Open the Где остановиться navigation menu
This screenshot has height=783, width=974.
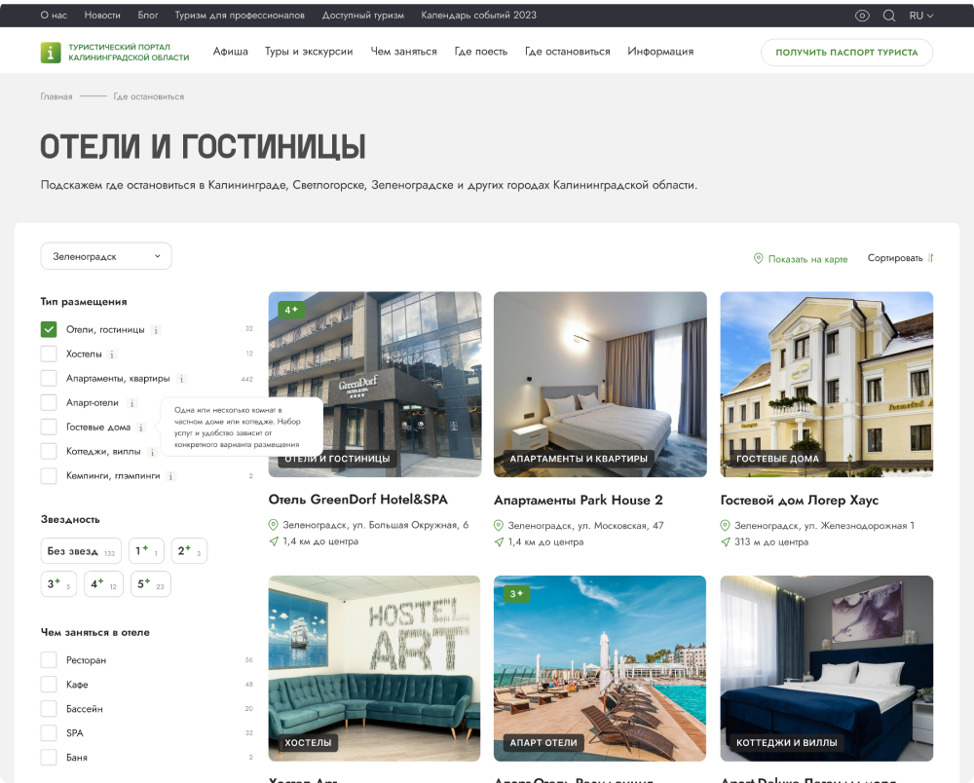[567, 52]
